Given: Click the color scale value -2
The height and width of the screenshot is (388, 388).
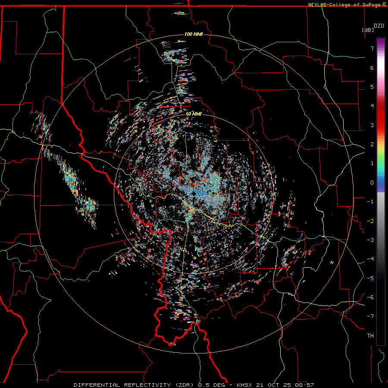Looking at the screenshot, I should 370,221.
